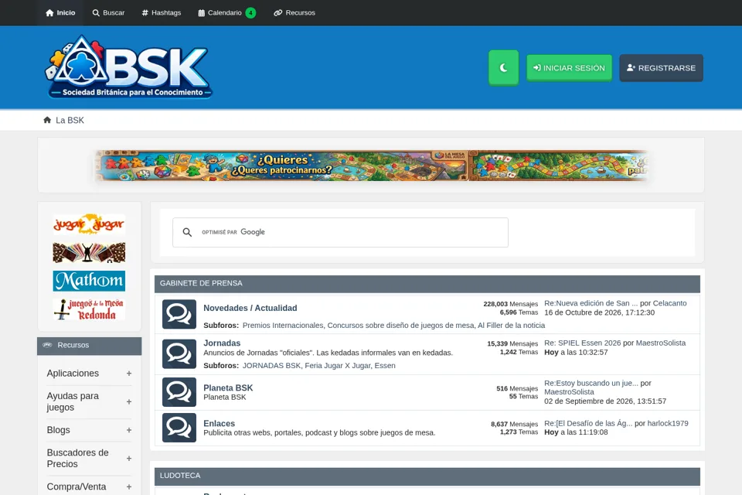Image resolution: width=742 pixels, height=495 pixels.
Task: Open the Novedades / Actualidad forum link
Action: [250, 308]
